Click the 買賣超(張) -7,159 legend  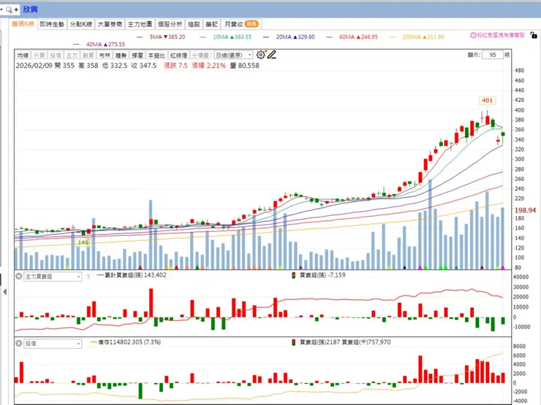click(x=319, y=275)
